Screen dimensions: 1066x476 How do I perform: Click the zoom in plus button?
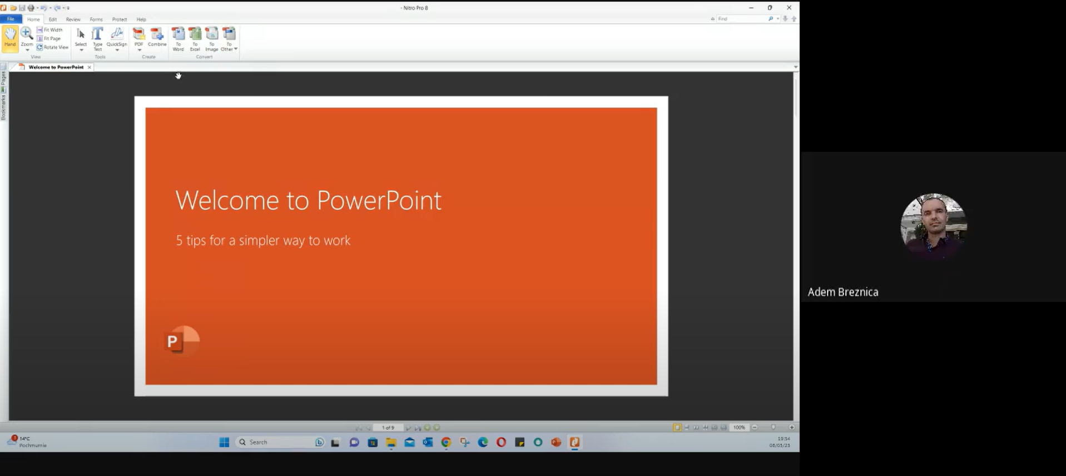[792, 428]
